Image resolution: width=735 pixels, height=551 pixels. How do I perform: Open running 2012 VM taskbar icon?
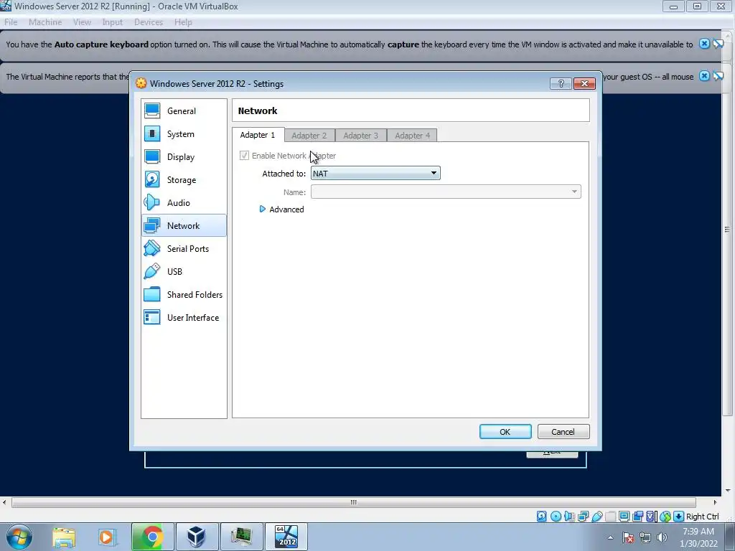click(x=286, y=537)
